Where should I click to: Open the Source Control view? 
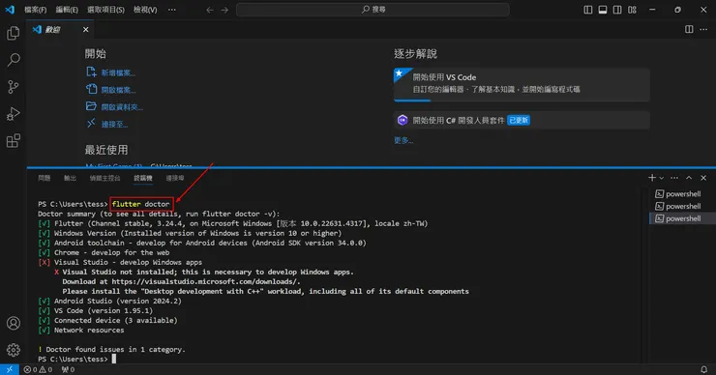[x=14, y=87]
